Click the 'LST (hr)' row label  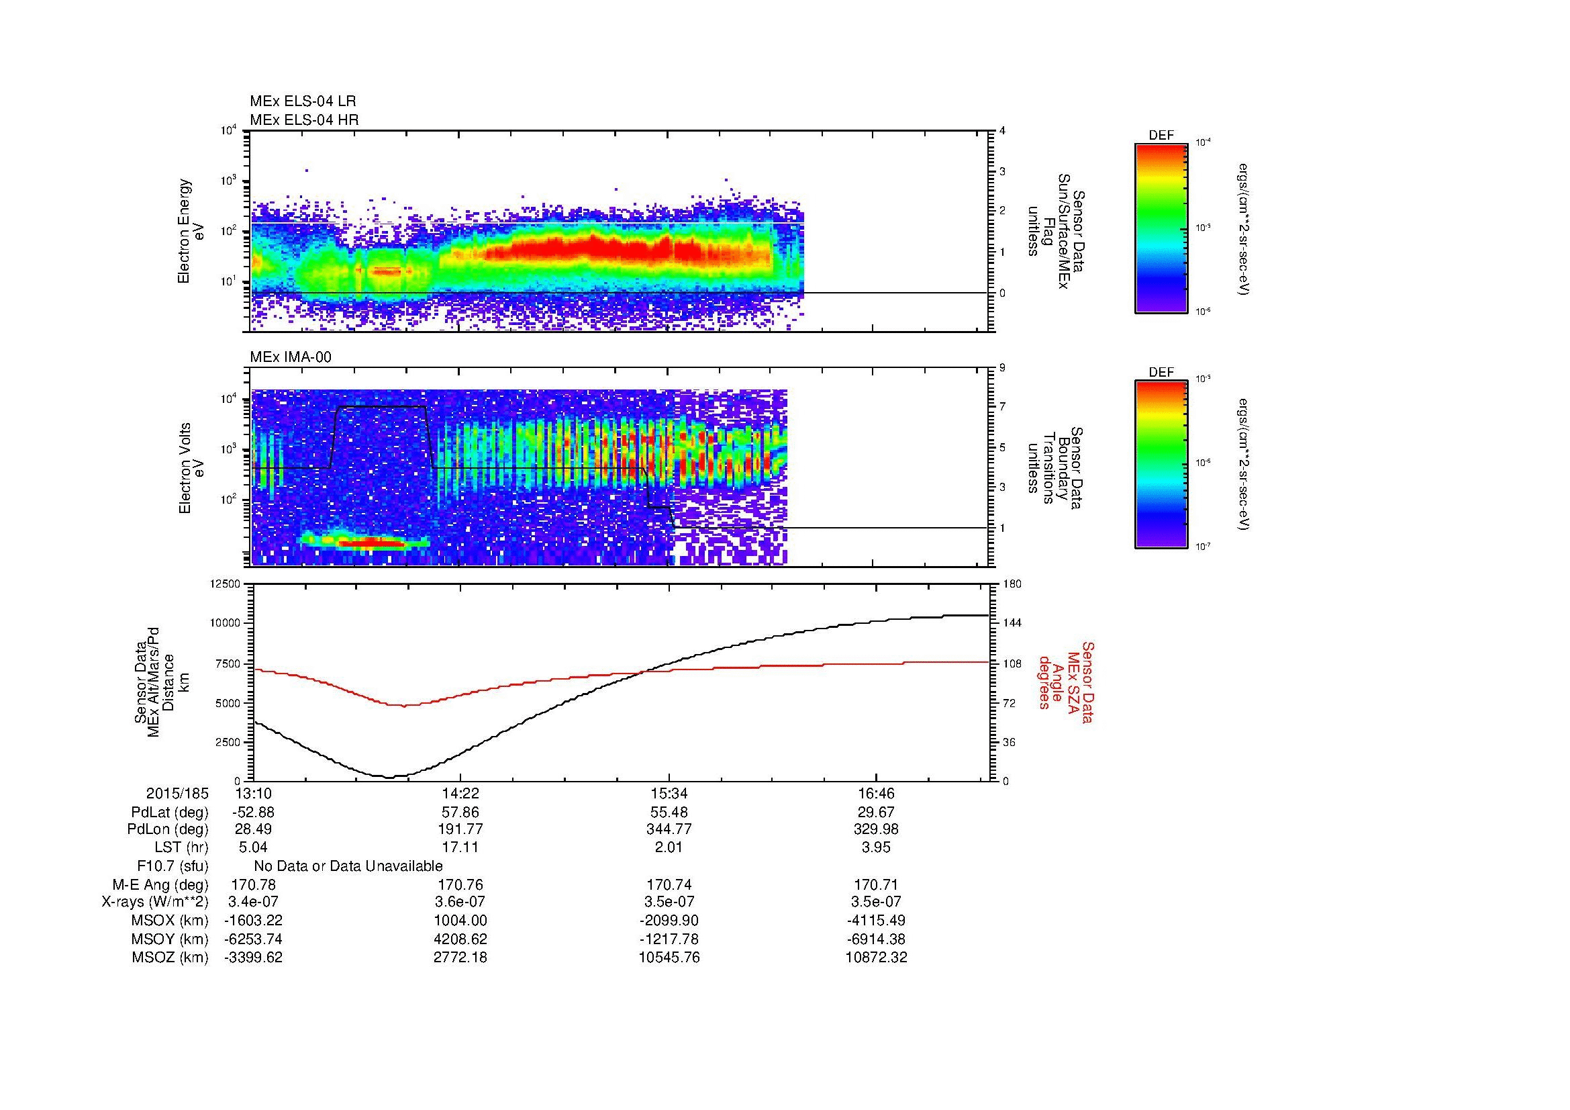(x=181, y=848)
